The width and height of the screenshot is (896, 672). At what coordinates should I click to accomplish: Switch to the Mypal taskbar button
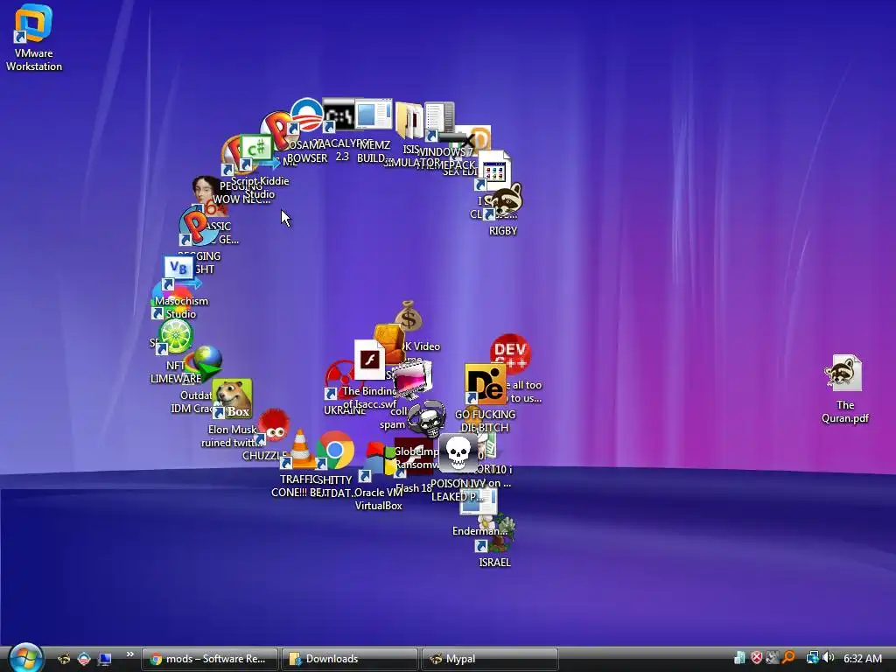489,659
